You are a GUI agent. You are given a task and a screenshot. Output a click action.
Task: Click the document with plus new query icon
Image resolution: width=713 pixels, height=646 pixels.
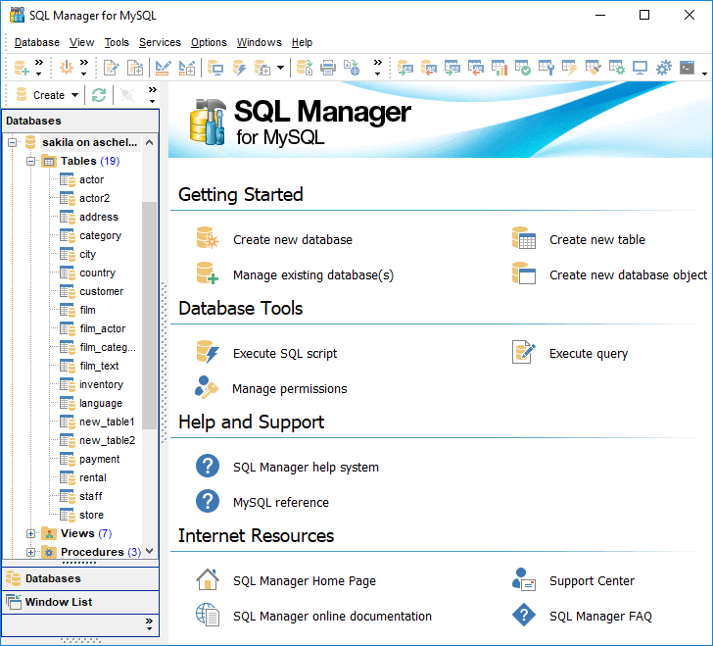[x=135, y=68]
